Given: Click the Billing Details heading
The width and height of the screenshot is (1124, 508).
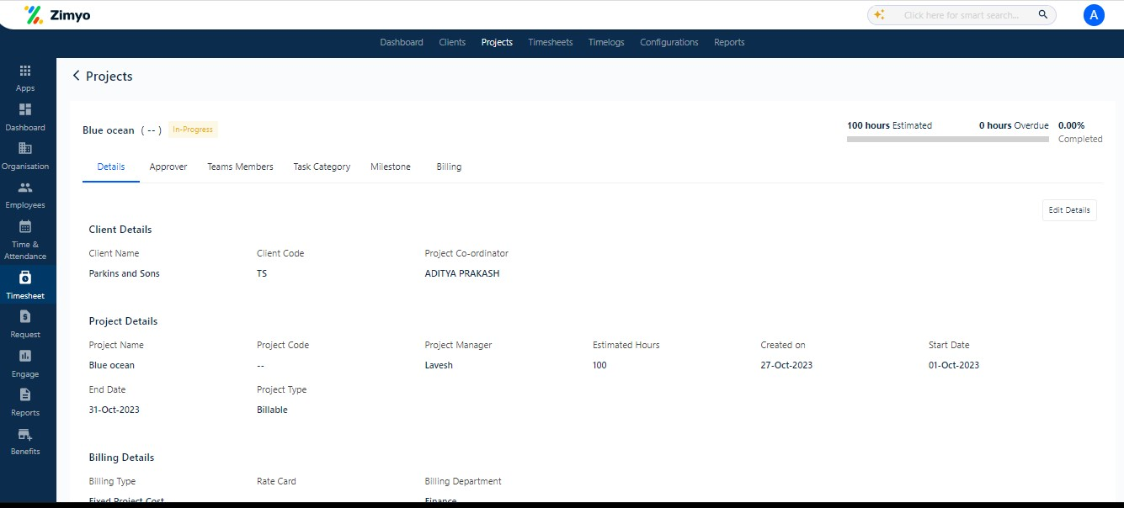Looking at the screenshot, I should pos(121,458).
